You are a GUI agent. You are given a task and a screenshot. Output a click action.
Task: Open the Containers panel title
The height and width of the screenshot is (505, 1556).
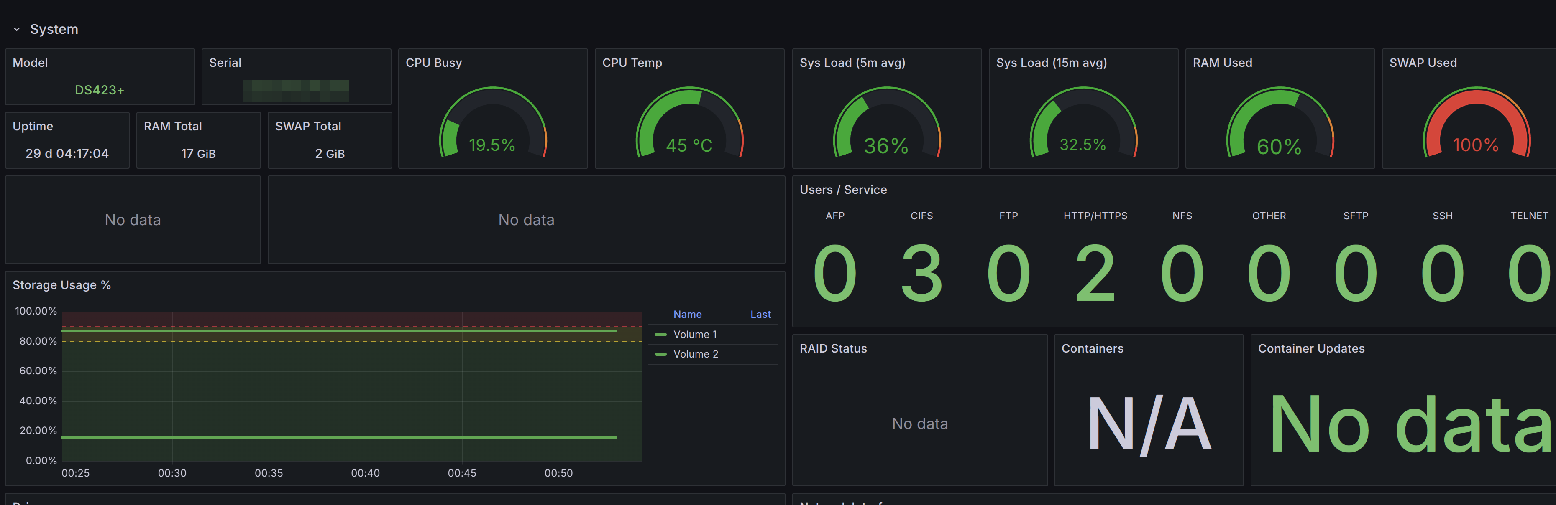1092,348
